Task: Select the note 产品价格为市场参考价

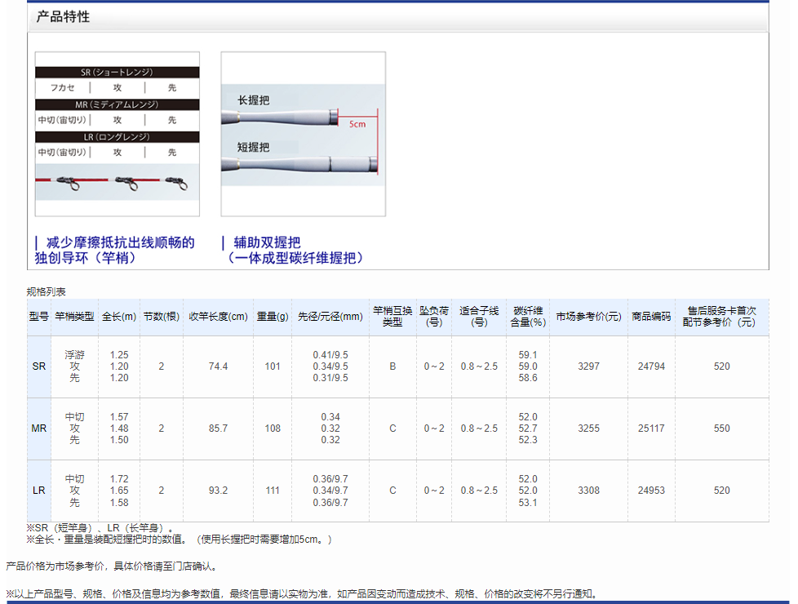Action: point(113,566)
